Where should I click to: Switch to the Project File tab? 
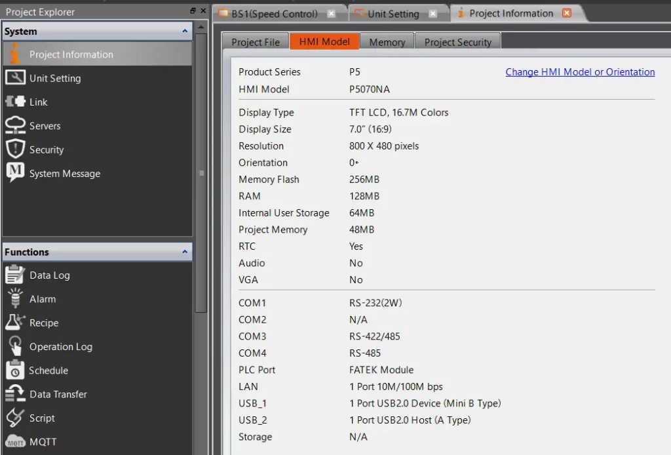[x=256, y=42]
